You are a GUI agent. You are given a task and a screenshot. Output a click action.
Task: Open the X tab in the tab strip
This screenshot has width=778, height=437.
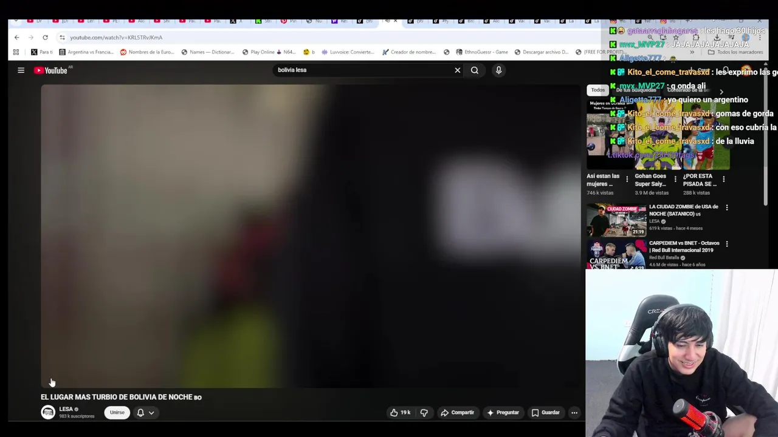click(x=236, y=21)
